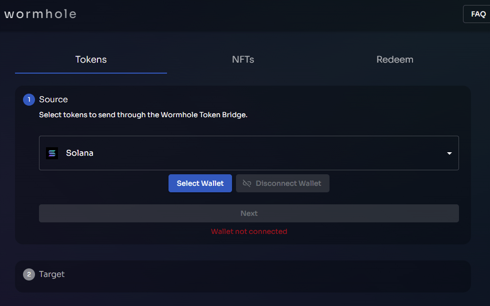Viewport: 490px width, 306px height.
Task: Click the step 1 number circle
Action: click(29, 100)
